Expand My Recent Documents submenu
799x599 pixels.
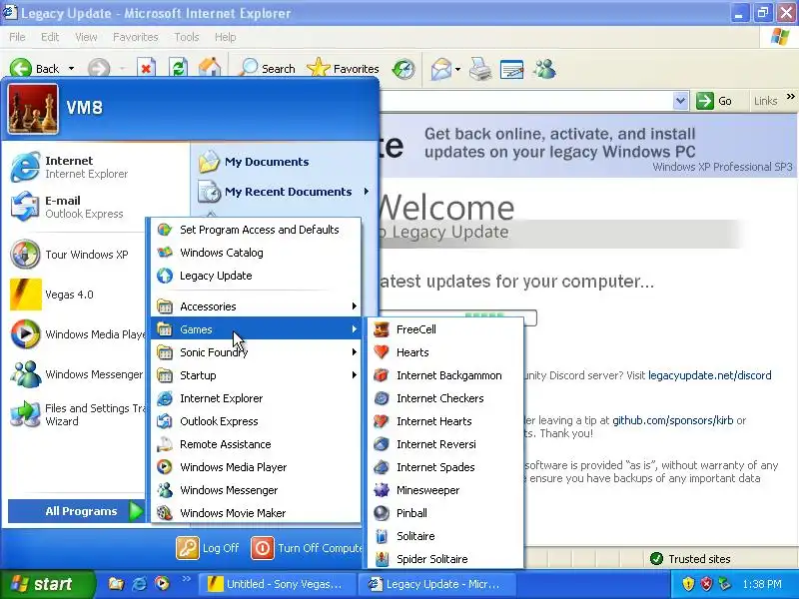[x=284, y=192]
